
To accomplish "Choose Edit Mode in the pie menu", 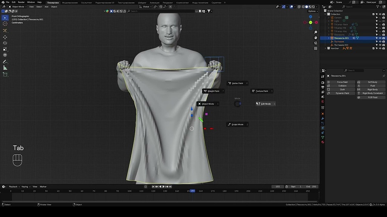I will coord(266,104).
